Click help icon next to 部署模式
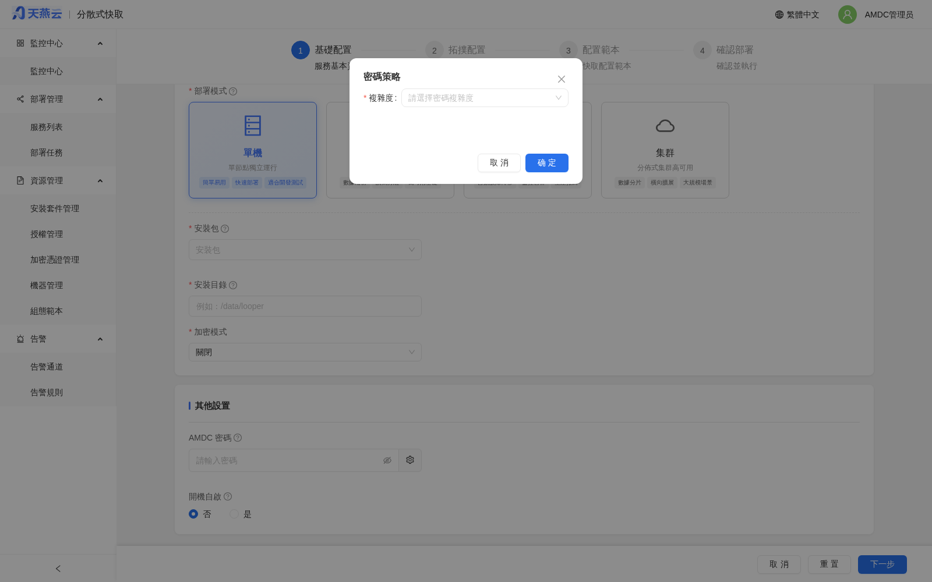This screenshot has height=582, width=932. 233,91
